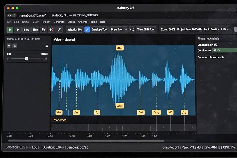Open the Analyze menu
The height and width of the screenshot is (158, 237).
tap(82, 22)
